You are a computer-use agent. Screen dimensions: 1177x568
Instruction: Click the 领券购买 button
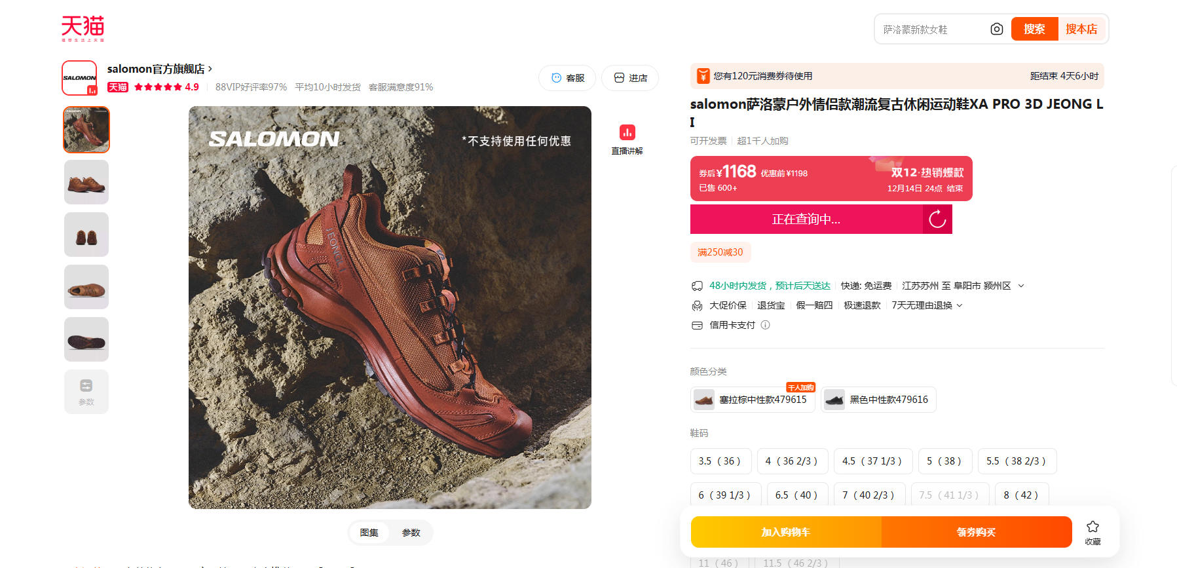[977, 532]
